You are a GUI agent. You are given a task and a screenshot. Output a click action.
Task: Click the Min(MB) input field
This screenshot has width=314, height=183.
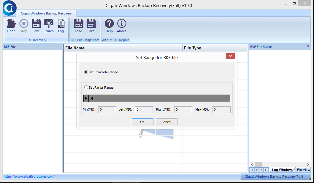107,110
